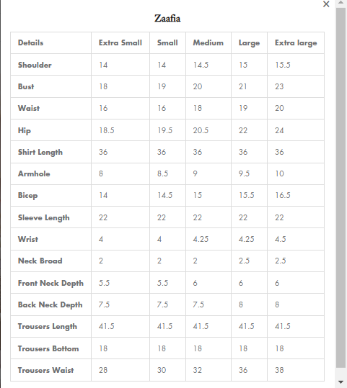Click the Bust row label
The image size is (347, 388).
click(26, 86)
